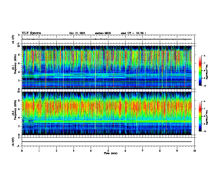The width and height of the screenshot is (219, 169).
Task: Click the ch.2 spectrogram panel
Action: [107, 113]
